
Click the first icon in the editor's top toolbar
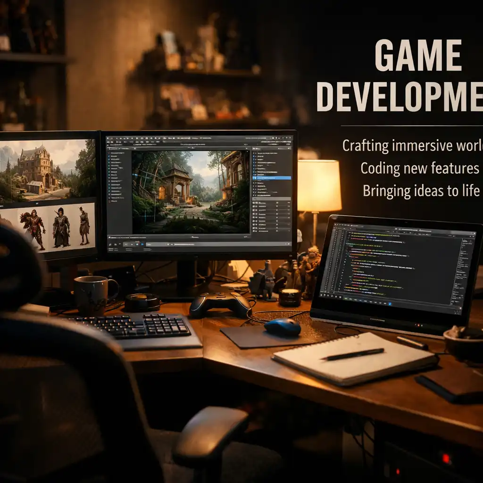coord(108,138)
